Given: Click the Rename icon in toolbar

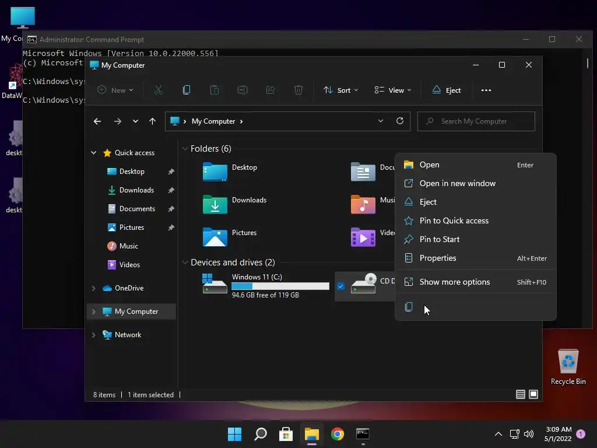Looking at the screenshot, I should coord(243,90).
